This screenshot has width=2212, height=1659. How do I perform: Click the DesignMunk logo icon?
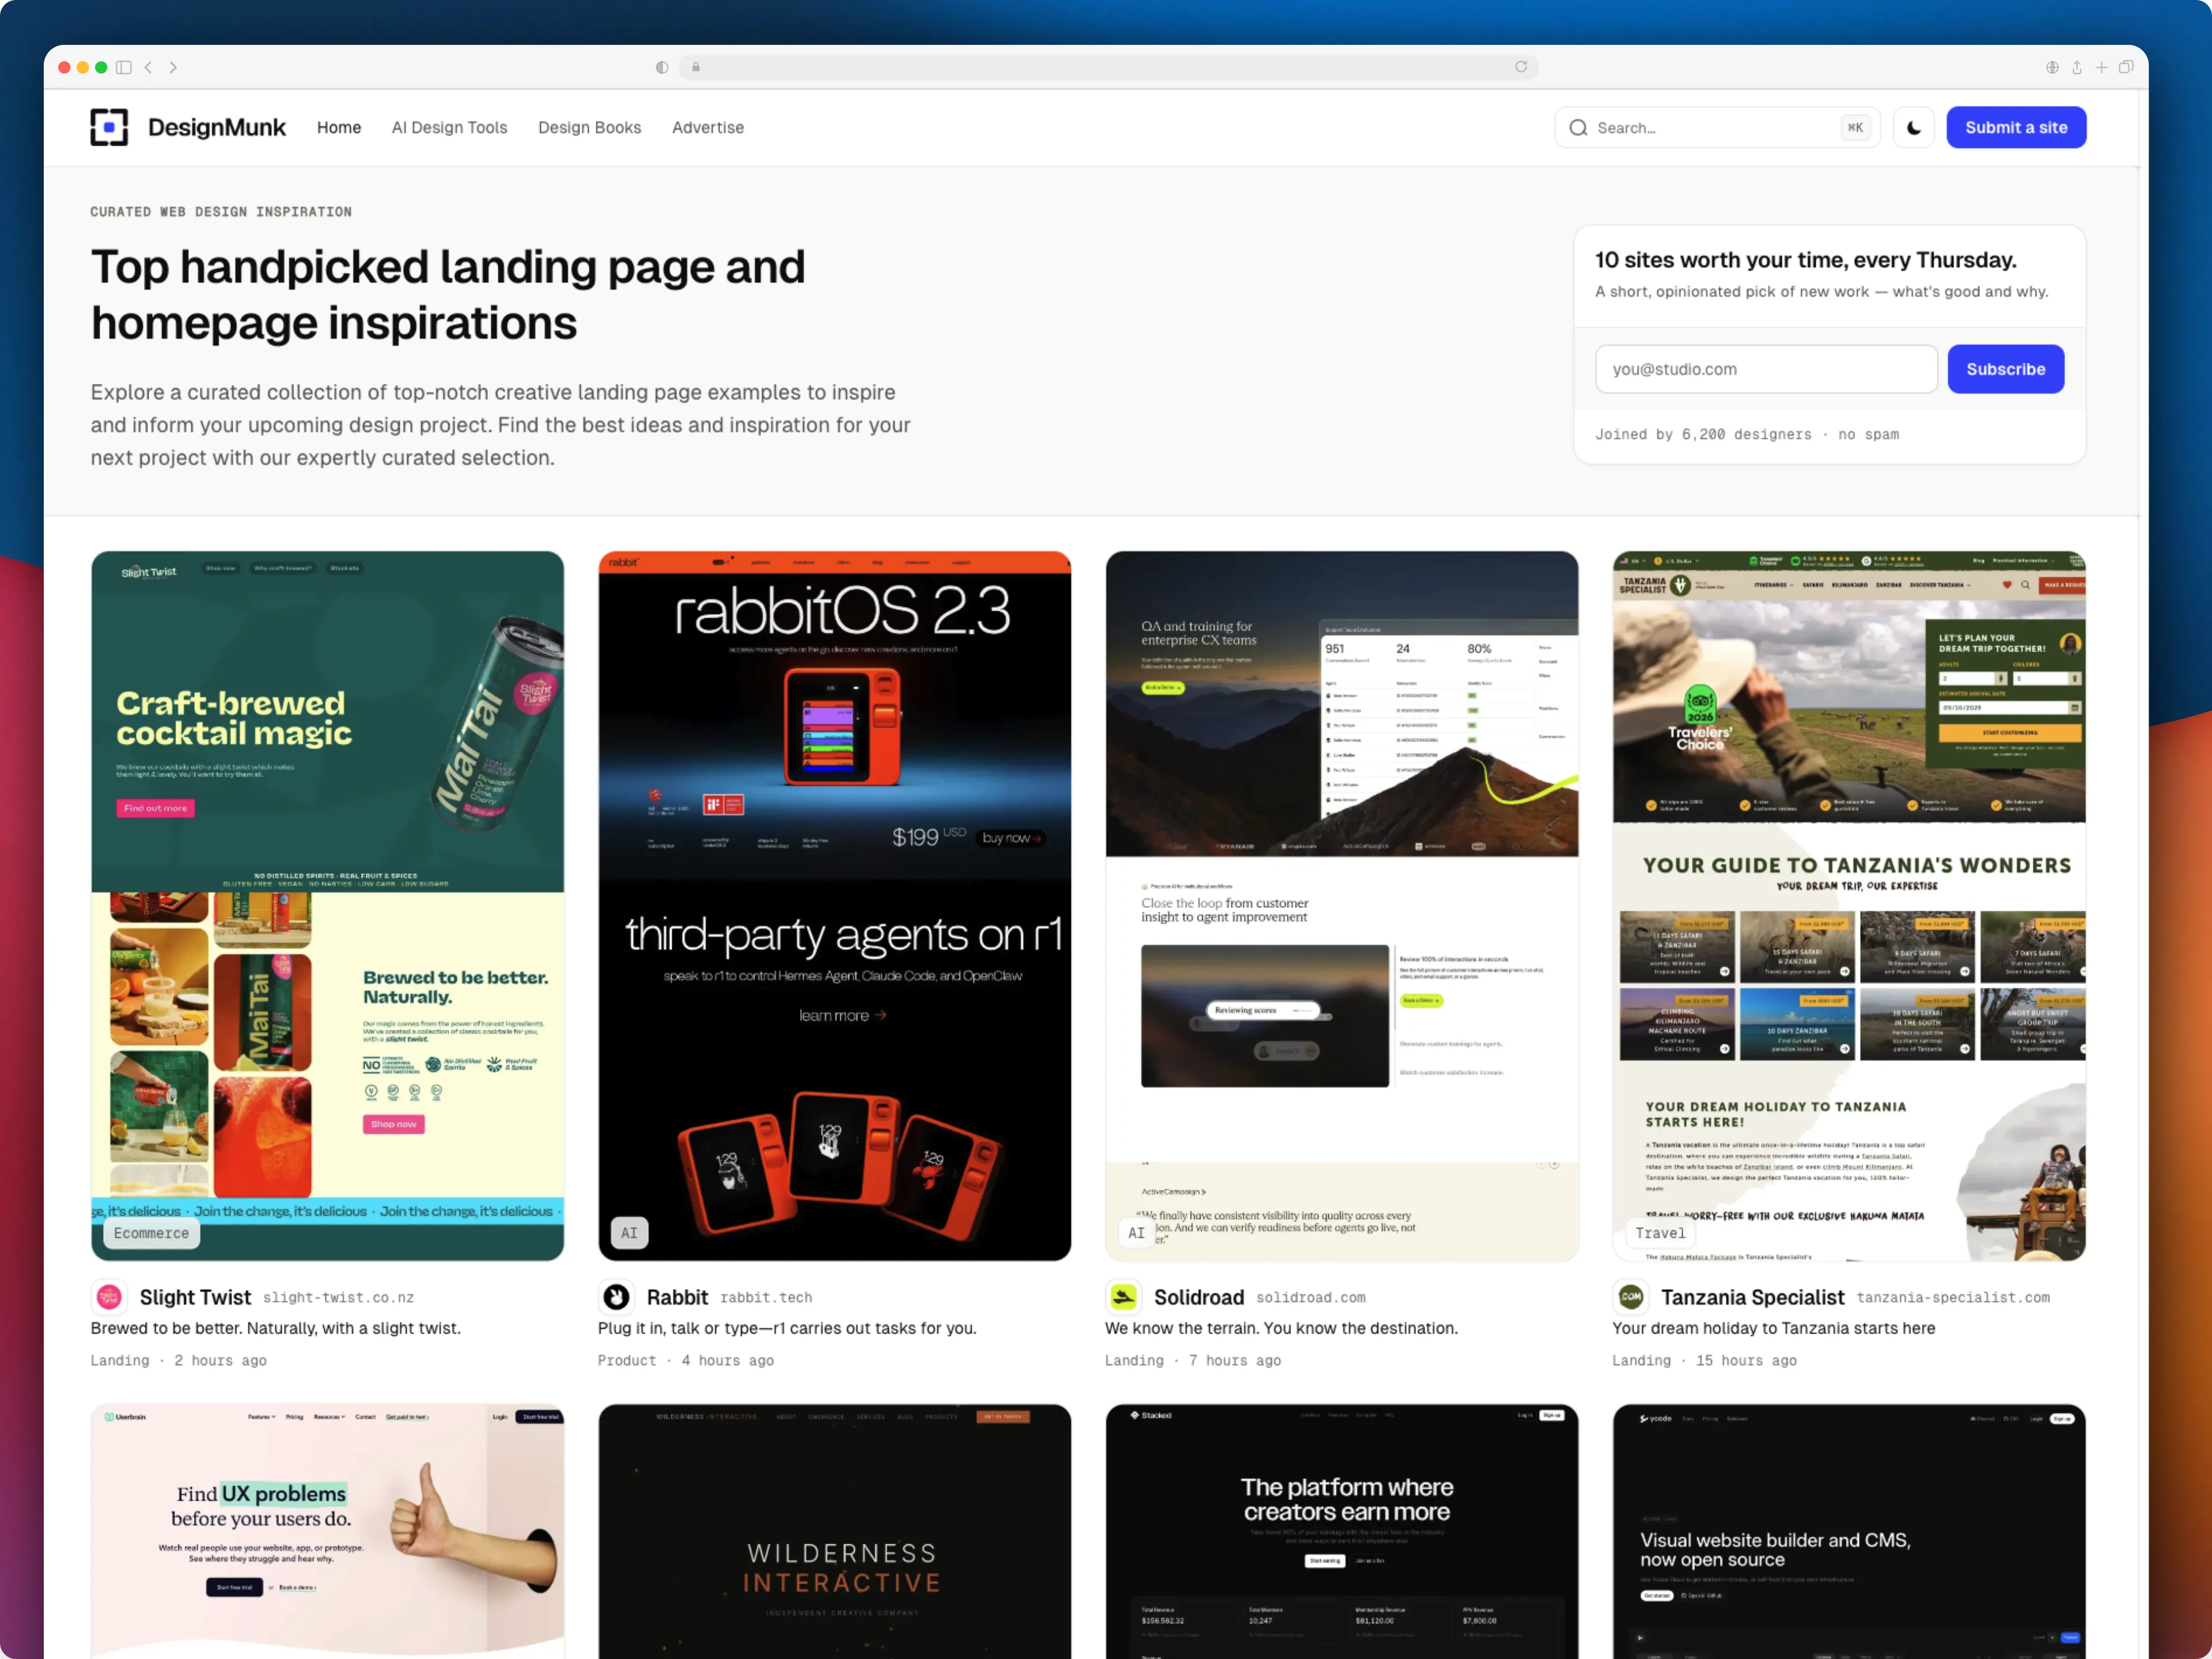click(x=109, y=127)
